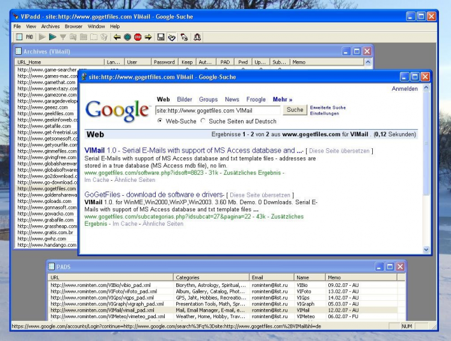The width and height of the screenshot is (451, 341).
Task: Click the teal play arrow icon
Action: (53, 37)
